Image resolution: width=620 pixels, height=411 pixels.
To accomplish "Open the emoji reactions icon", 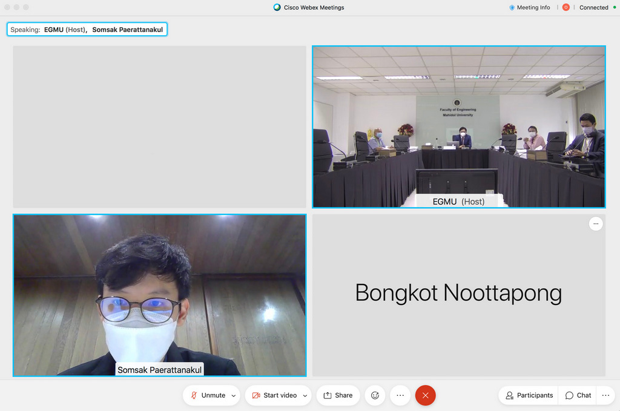I will 375,395.
